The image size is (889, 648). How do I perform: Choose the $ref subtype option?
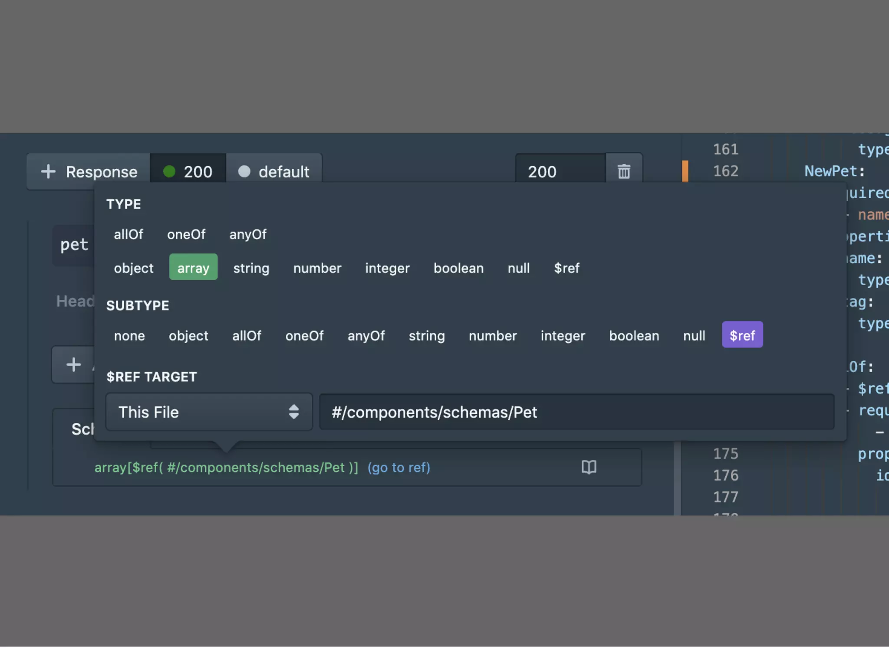tap(742, 335)
